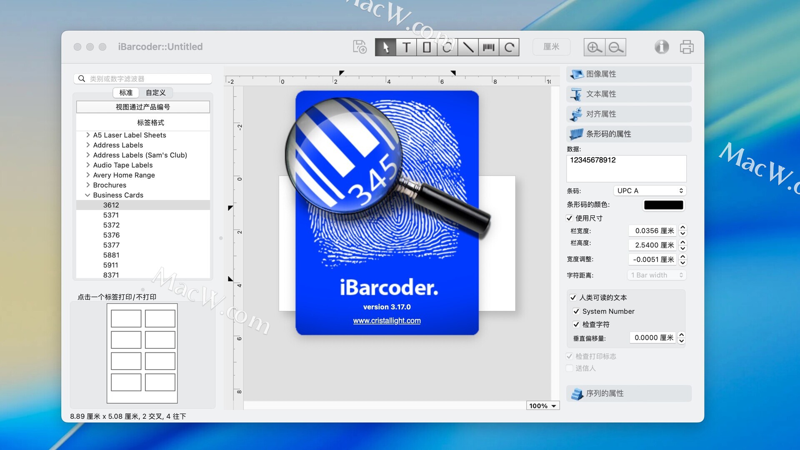Click the 标签格式 column header
Image resolution: width=800 pixels, height=450 pixels.
click(143, 122)
